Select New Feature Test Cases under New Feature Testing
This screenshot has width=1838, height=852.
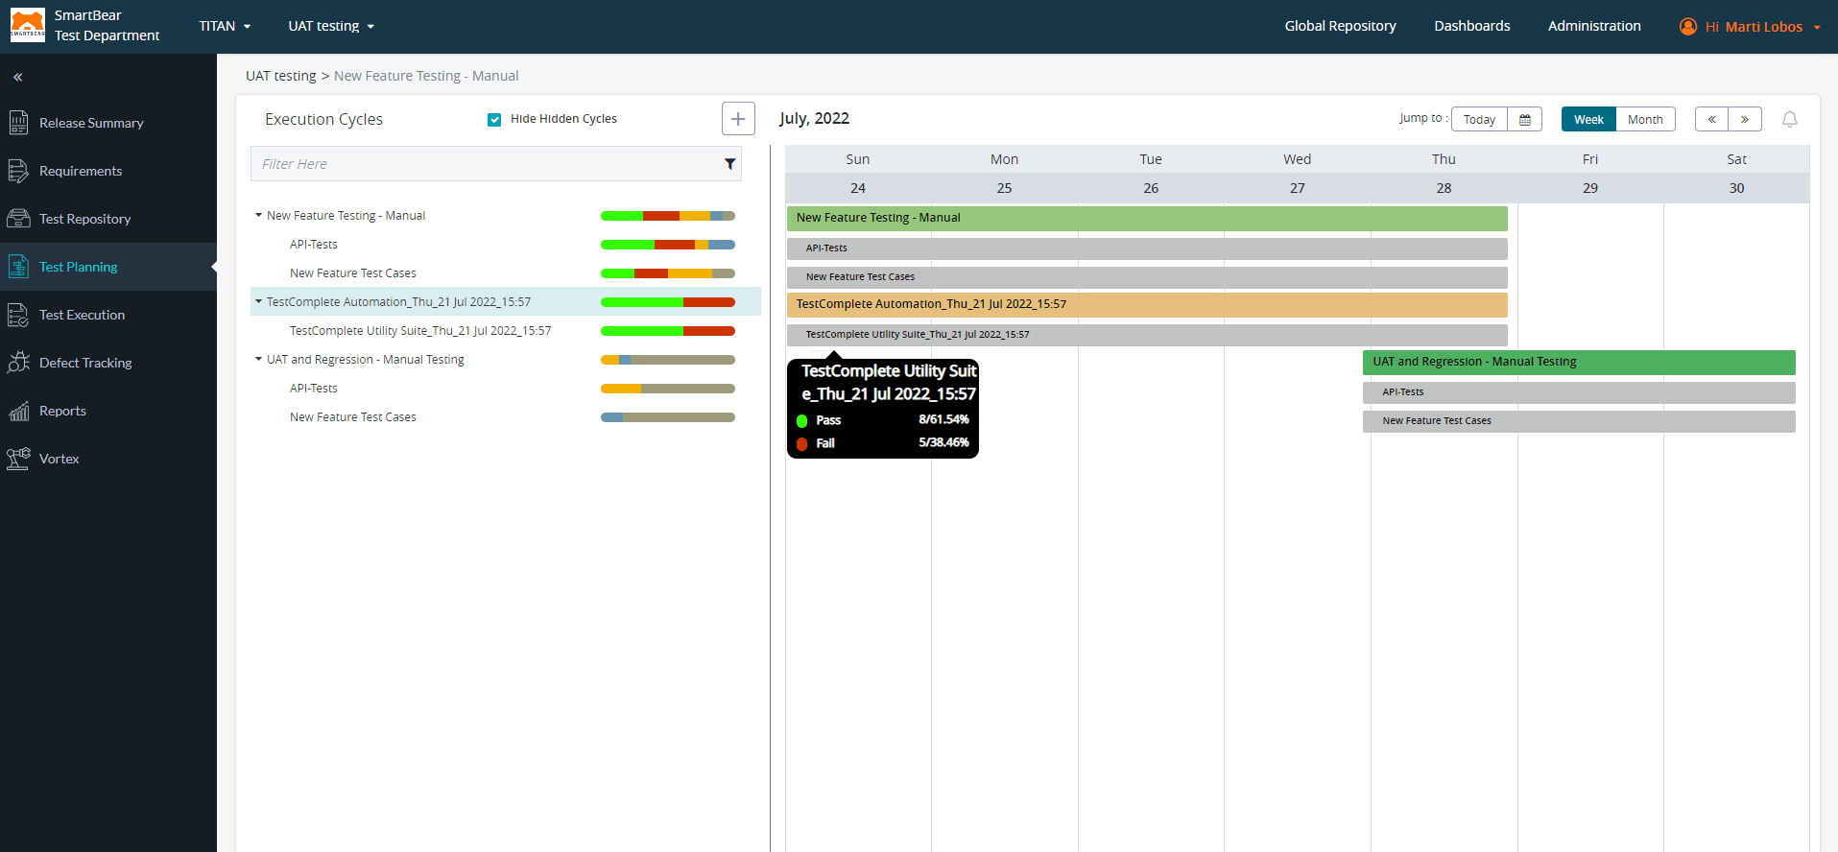click(353, 272)
